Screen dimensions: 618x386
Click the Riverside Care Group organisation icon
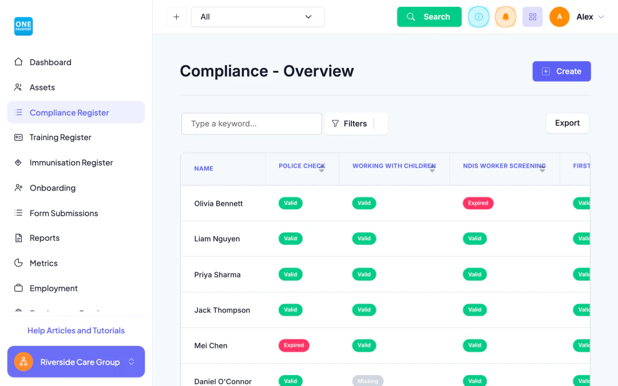click(23, 361)
